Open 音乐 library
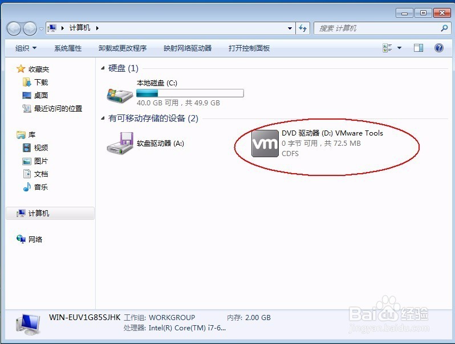The height and width of the screenshot is (344, 455). 41,187
